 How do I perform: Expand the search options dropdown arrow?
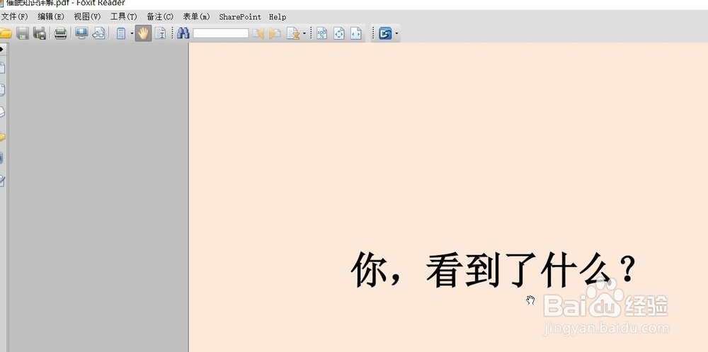tap(304, 33)
